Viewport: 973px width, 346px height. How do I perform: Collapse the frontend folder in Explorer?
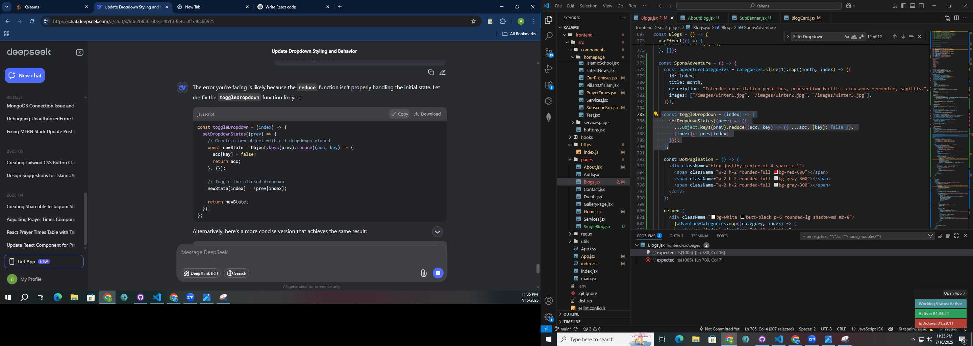[x=565, y=35]
